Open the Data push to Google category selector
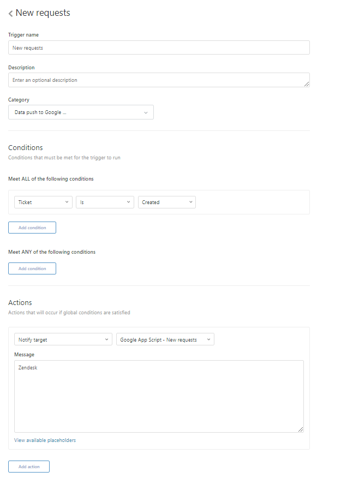341x478 pixels. tap(81, 112)
